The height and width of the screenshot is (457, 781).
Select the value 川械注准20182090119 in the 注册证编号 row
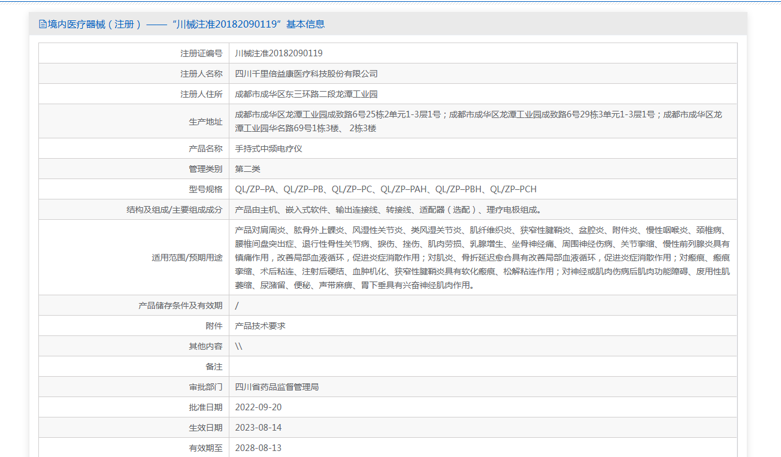tap(279, 53)
